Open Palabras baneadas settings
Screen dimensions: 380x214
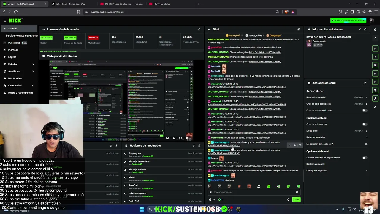click(337, 137)
